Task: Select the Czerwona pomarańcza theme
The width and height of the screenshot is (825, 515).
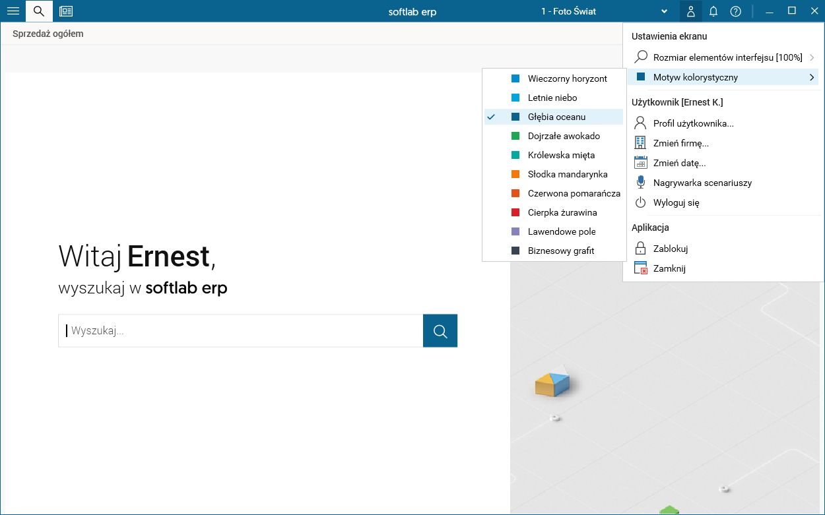Action: click(553, 193)
